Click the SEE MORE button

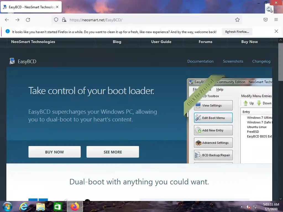tap(113, 152)
